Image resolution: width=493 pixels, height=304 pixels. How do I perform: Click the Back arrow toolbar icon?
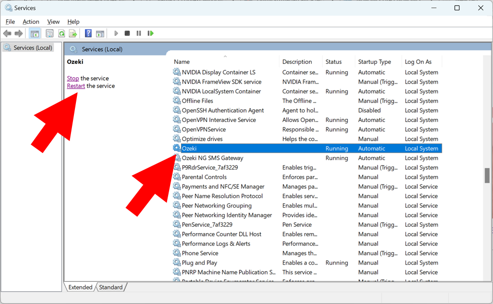pyautogui.click(x=7, y=33)
